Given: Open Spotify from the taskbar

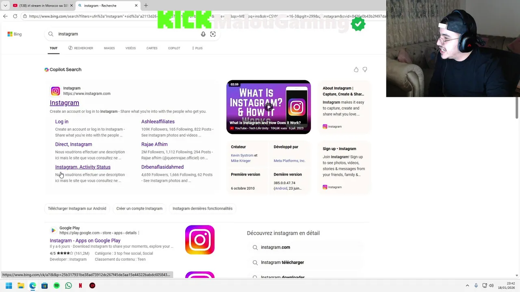Looking at the screenshot, I should tap(56, 286).
